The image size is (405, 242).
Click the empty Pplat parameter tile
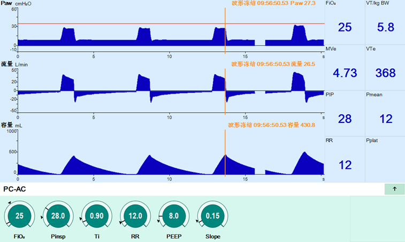click(385, 159)
